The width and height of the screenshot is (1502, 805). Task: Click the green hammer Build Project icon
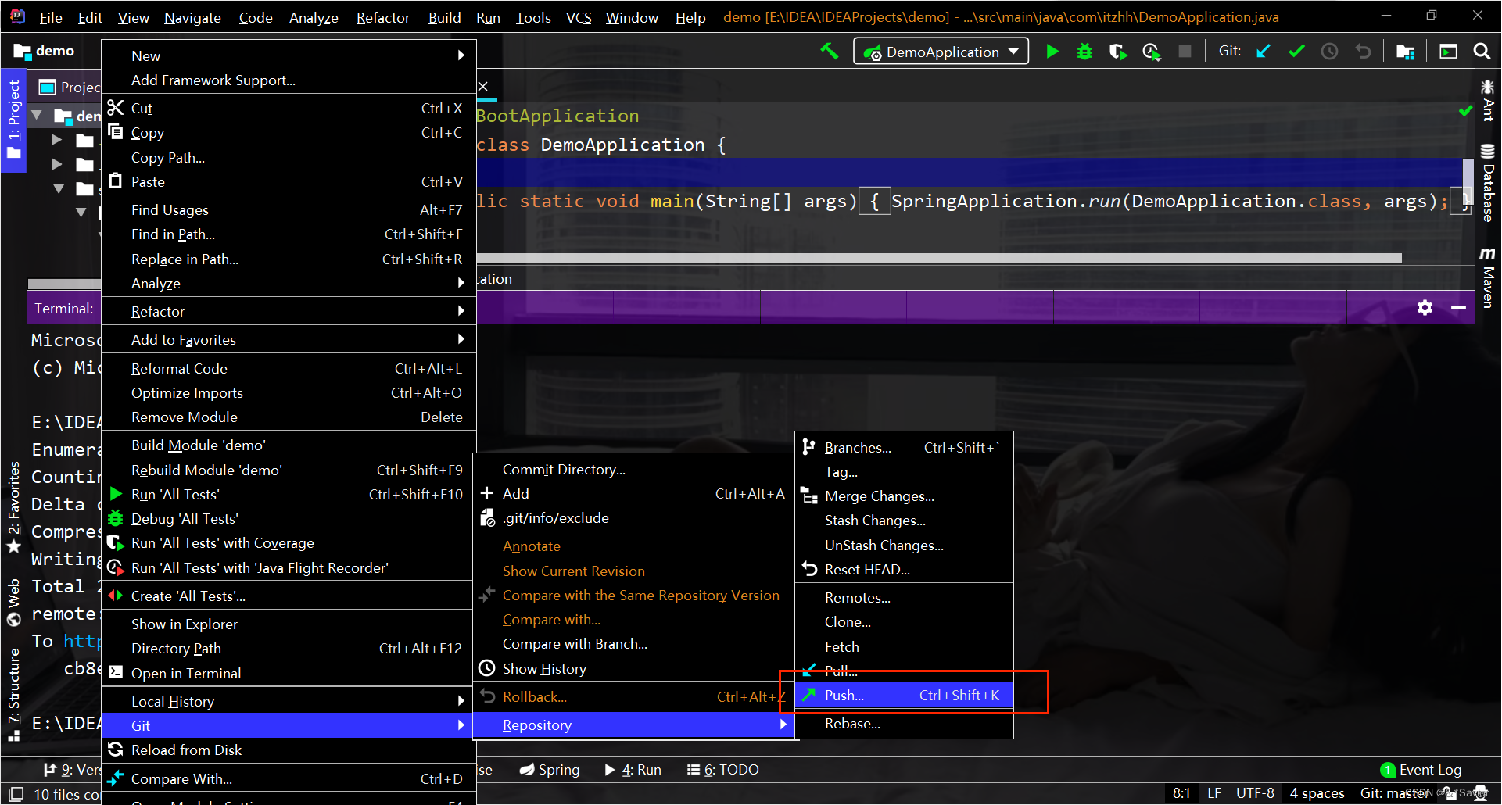pos(829,52)
